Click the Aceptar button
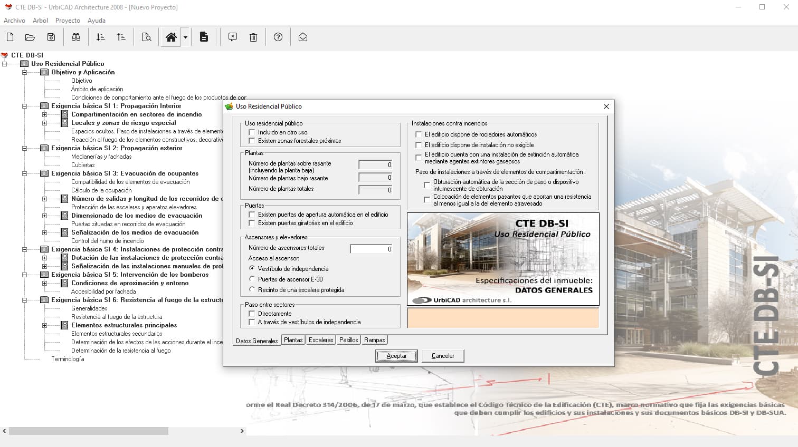The width and height of the screenshot is (798, 447). 396,356
